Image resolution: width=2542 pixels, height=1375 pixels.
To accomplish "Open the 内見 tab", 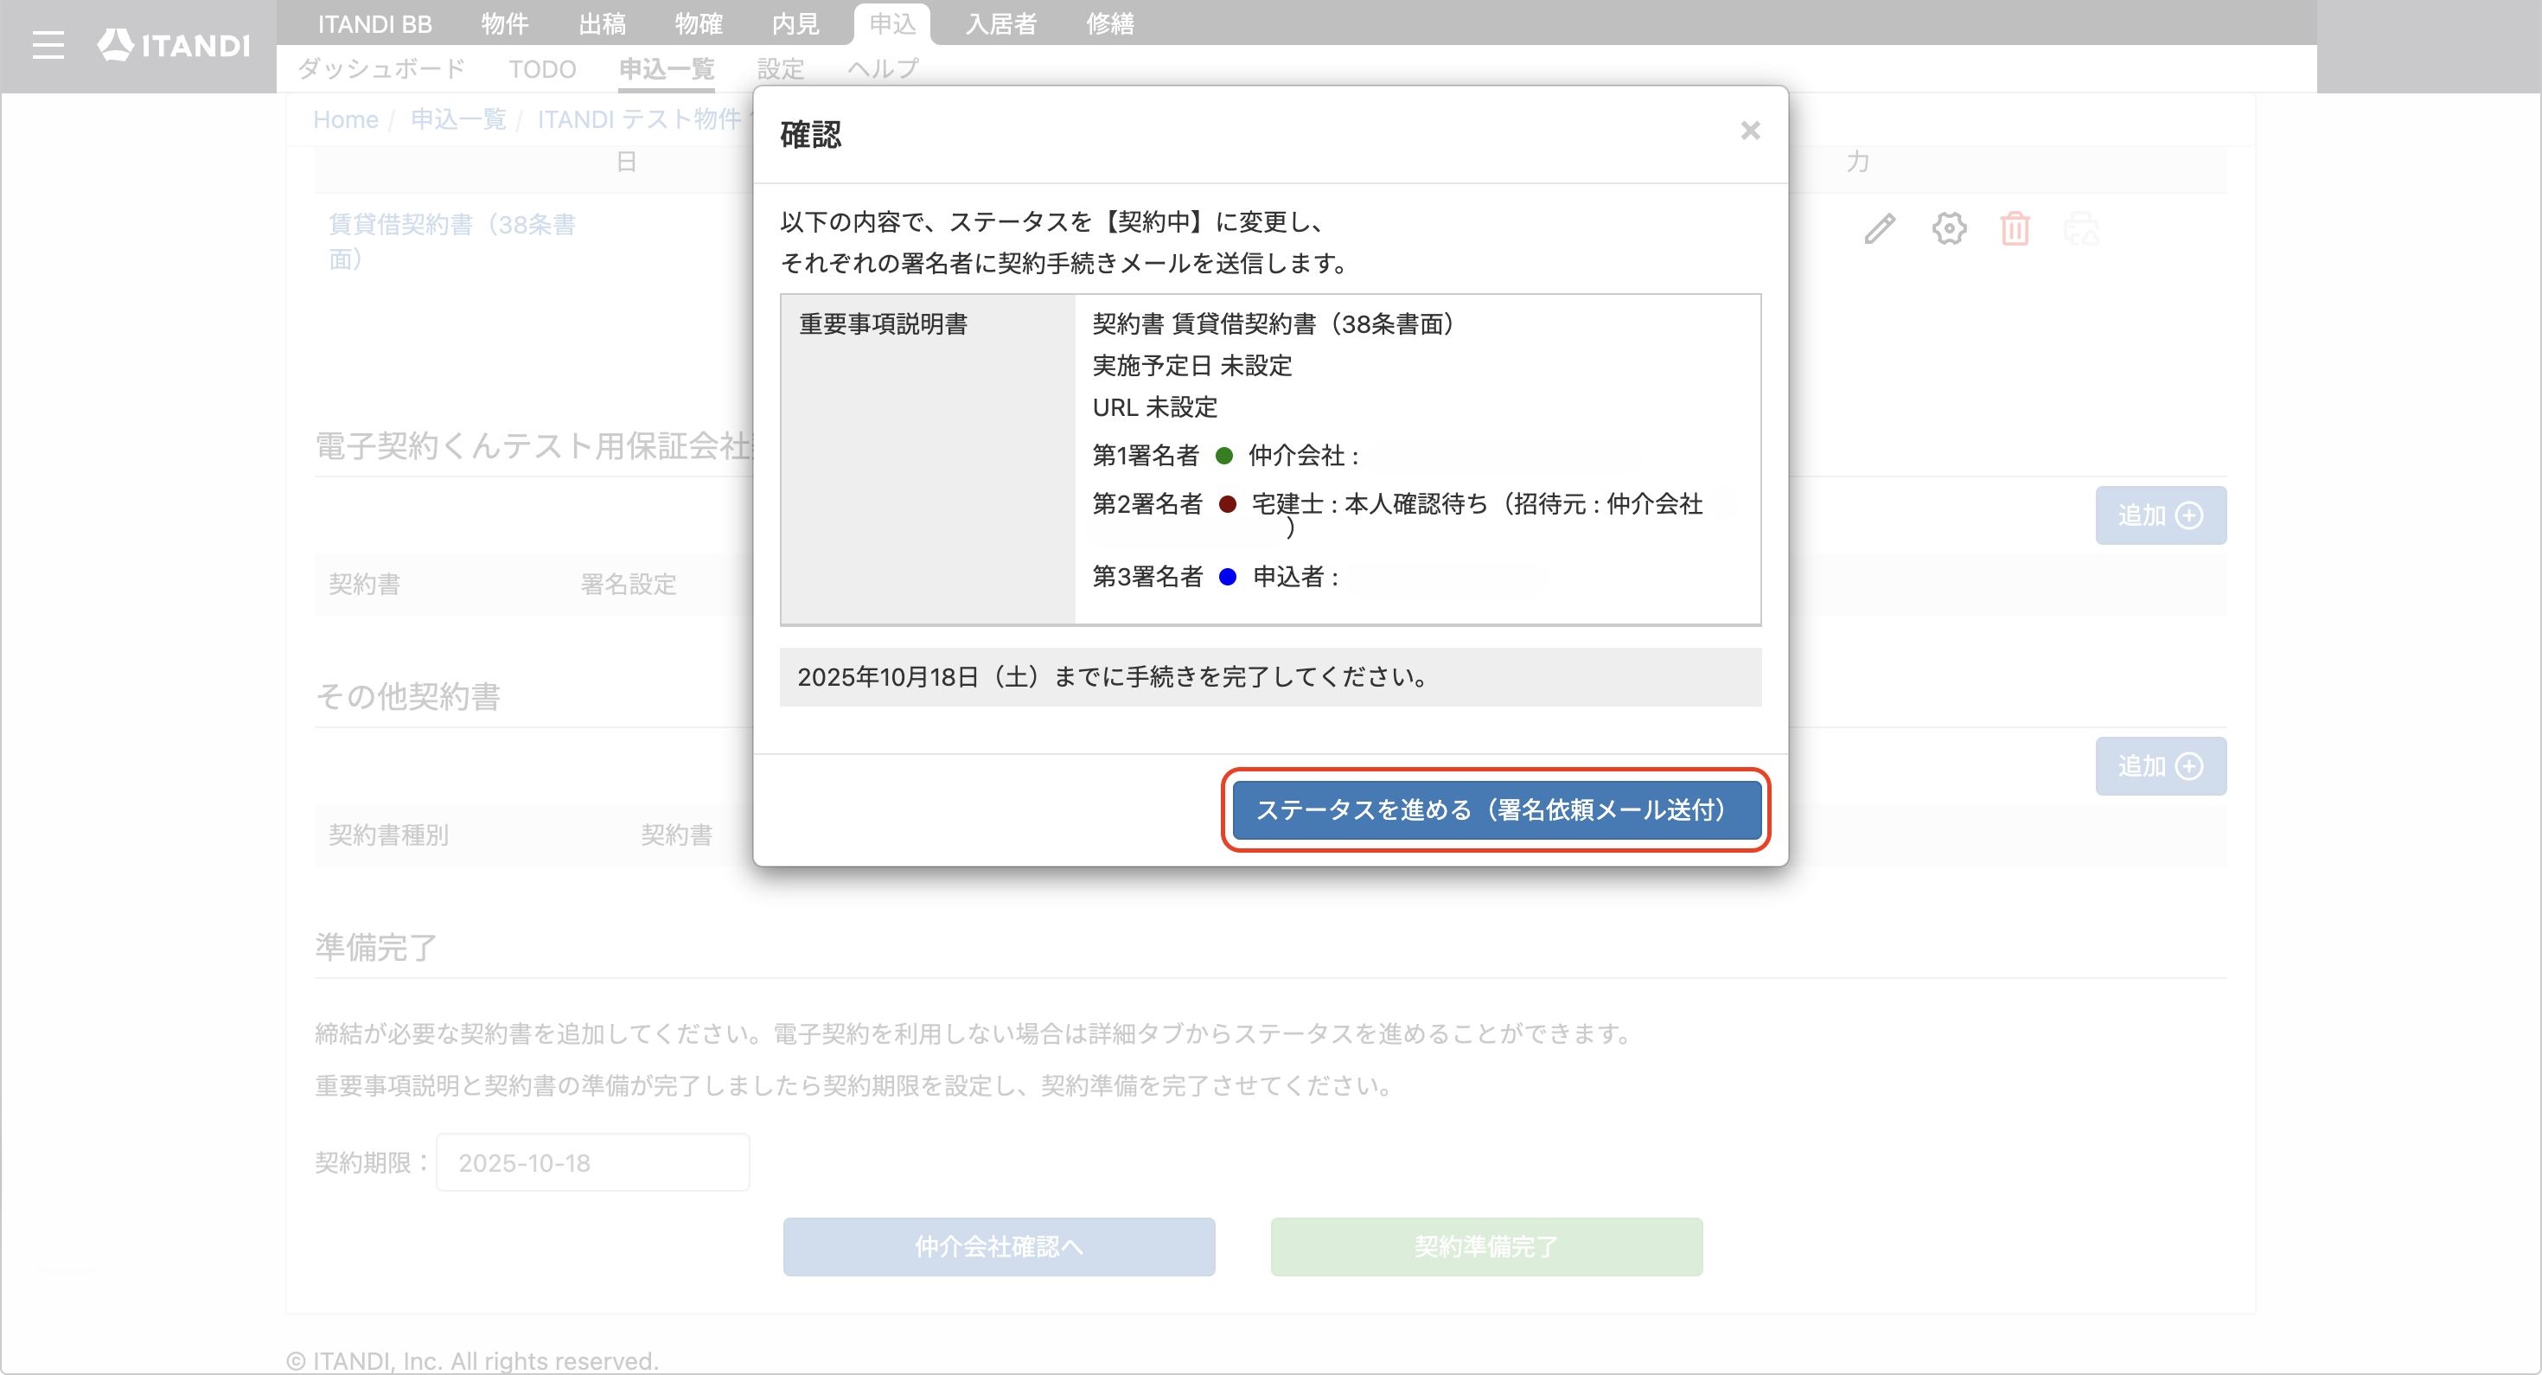I will click(x=795, y=23).
